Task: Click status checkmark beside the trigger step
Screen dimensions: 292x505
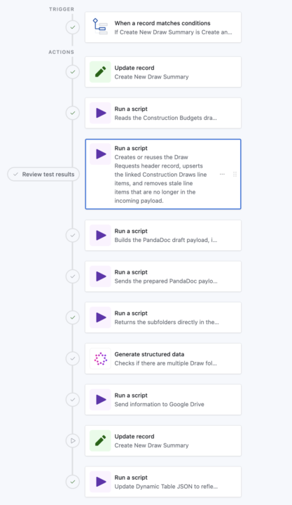Action: (x=73, y=27)
